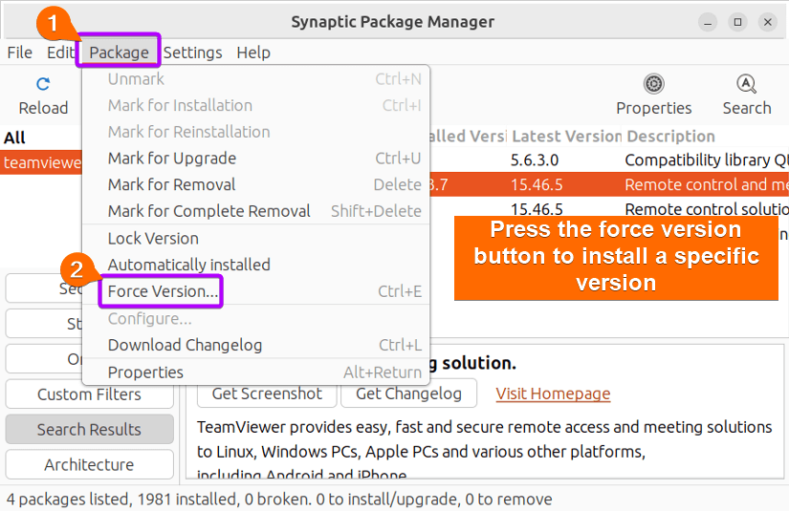The width and height of the screenshot is (789, 511).
Task: Select the Custom Filters button
Action: [x=89, y=394]
